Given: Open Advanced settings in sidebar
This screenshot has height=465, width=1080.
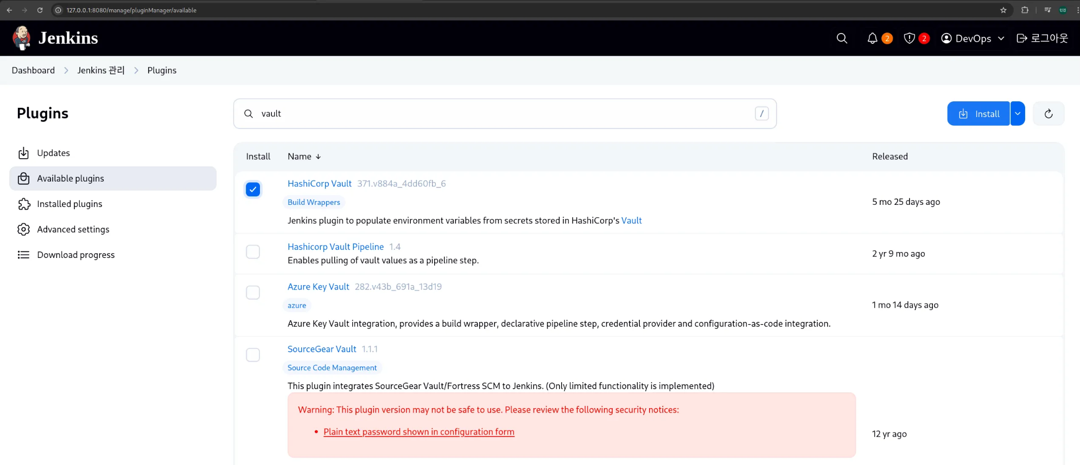Looking at the screenshot, I should click(x=113, y=229).
